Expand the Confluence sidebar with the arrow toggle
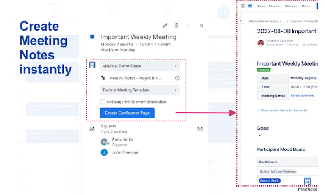The width and height of the screenshot is (325, 195). (x=240, y=21)
